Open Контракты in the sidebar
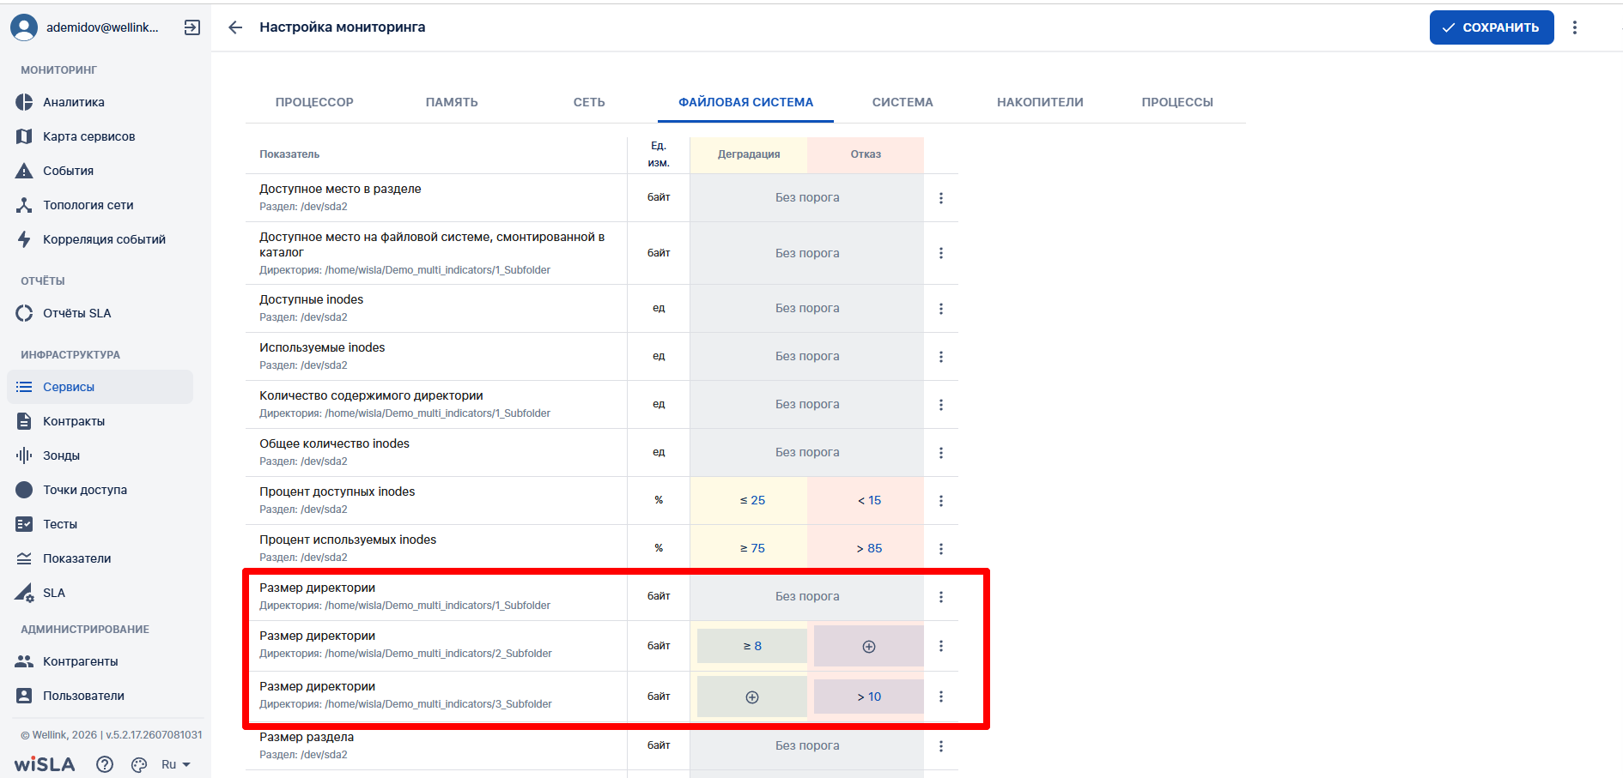 [100, 421]
